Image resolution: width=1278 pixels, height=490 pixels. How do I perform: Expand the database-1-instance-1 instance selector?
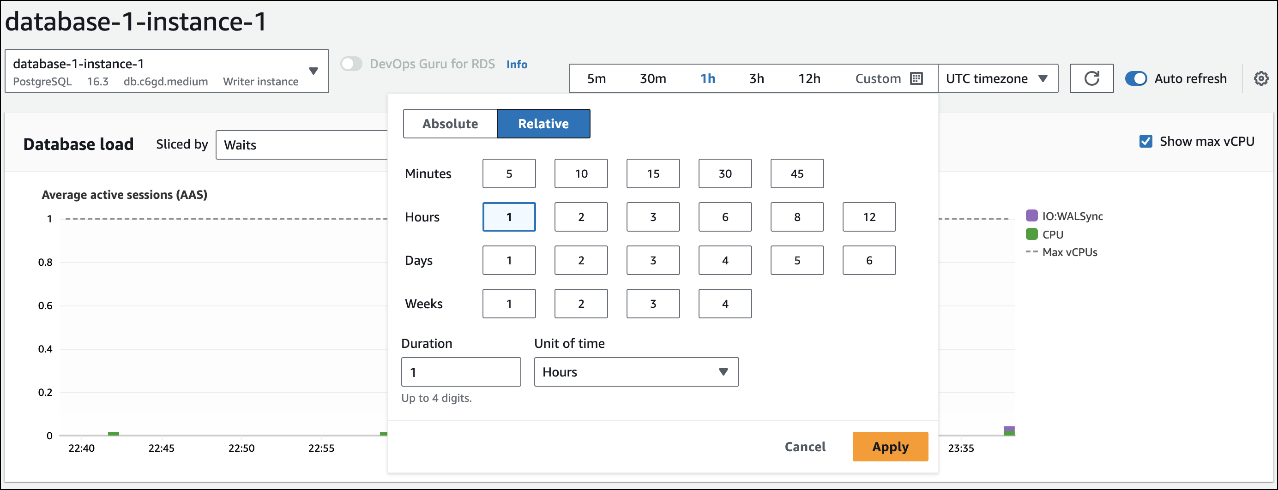314,71
